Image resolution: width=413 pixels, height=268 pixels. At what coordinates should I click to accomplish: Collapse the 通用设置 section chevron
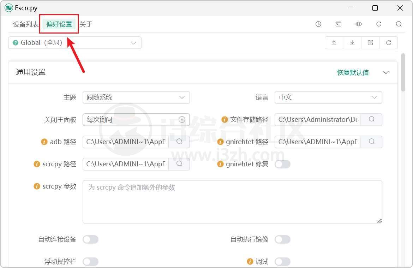coord(386,72)
